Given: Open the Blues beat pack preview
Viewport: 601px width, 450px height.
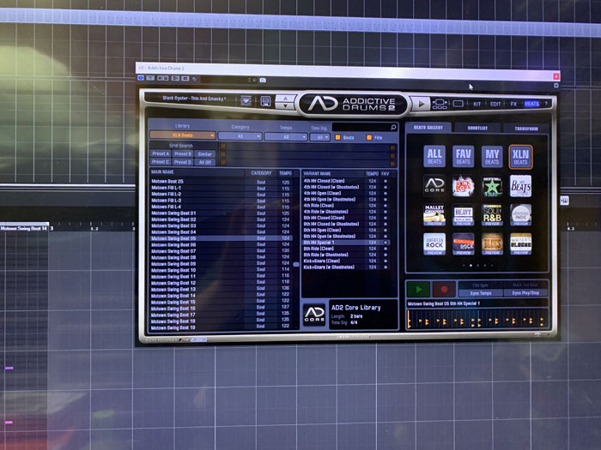Looking at the screenshot, I should 492,243.
